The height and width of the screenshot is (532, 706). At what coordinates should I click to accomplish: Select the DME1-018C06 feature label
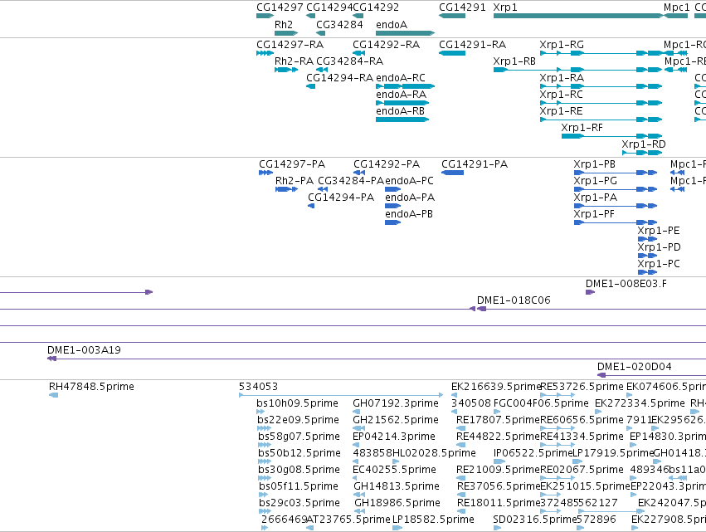514,300
